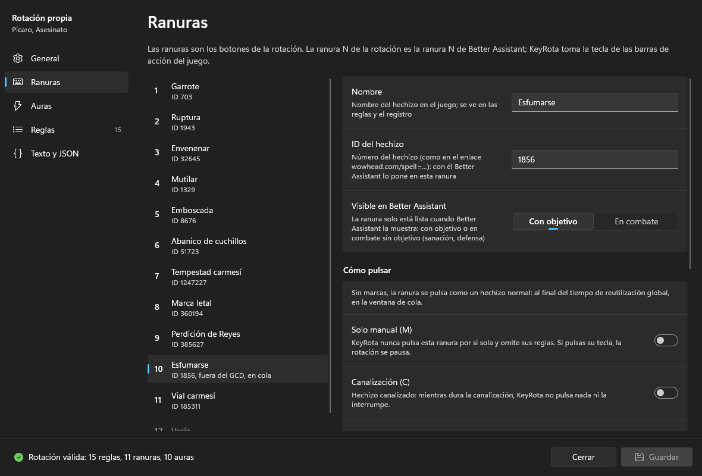Screen dimensions: 702x476
Task: Click the Nombre input field
Action: coord(594,102)
